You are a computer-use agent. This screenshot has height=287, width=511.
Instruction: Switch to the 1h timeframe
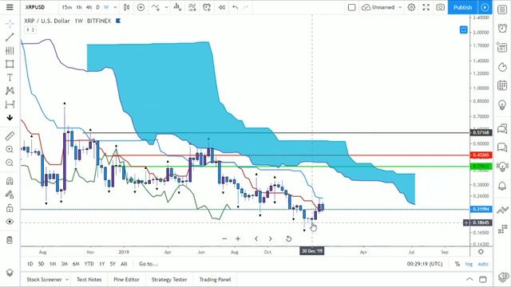click(79, 7)
